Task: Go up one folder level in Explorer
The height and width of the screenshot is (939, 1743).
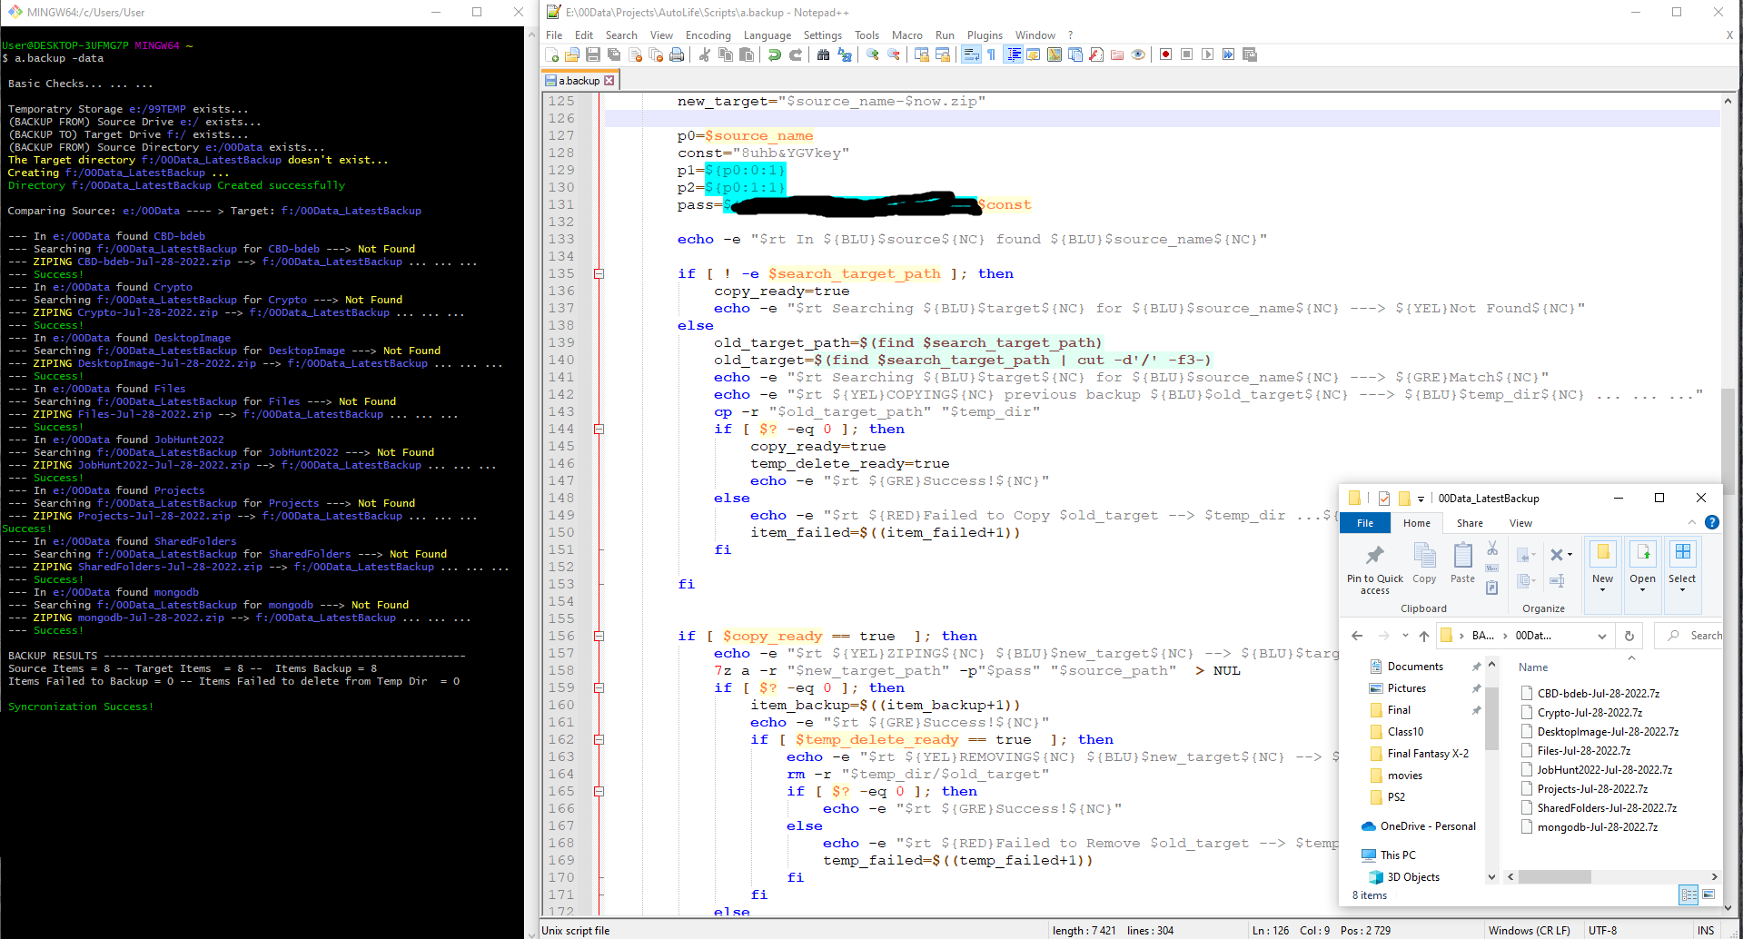Action: click(x=1424, y=636)
